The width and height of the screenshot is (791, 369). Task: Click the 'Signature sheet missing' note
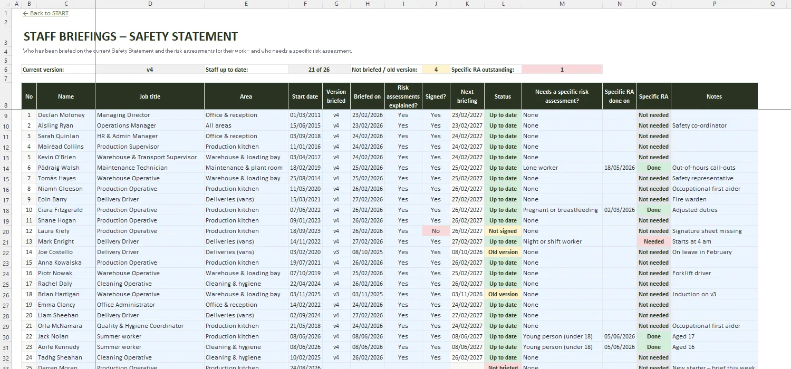[x=714, y=231]
